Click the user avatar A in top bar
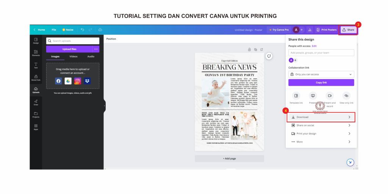 (x=296, y=30)
